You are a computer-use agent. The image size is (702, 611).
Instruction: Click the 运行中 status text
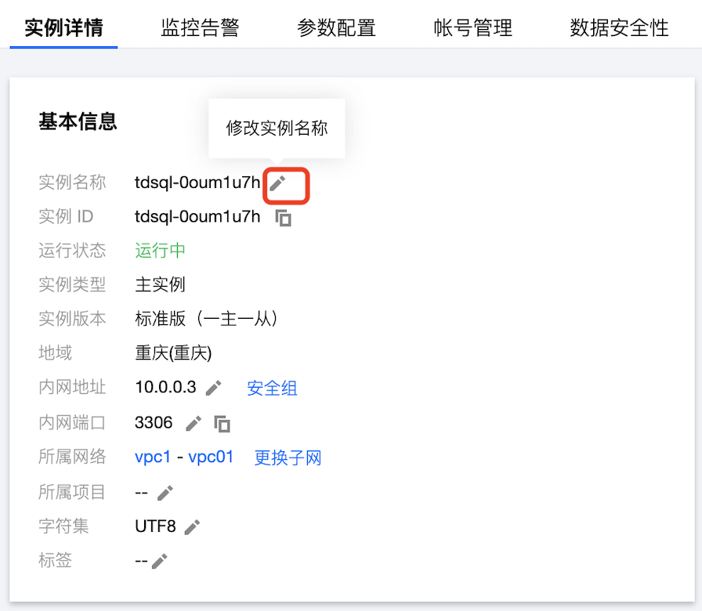point(160,251)
